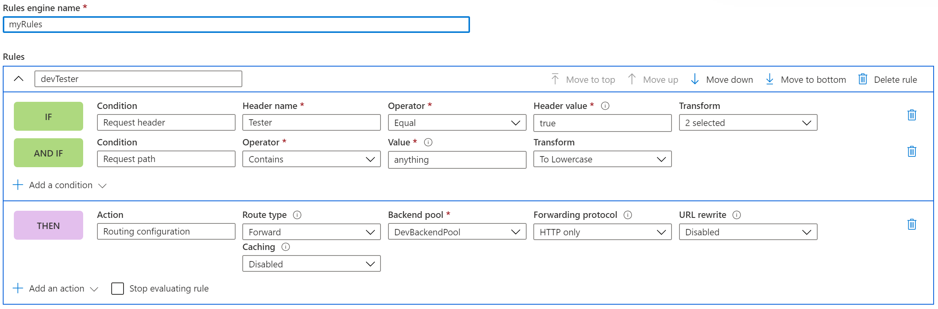938x309 pixels.
Task: Open the To Lowercase transform dropdown
Action: click(x=602, y=159)
